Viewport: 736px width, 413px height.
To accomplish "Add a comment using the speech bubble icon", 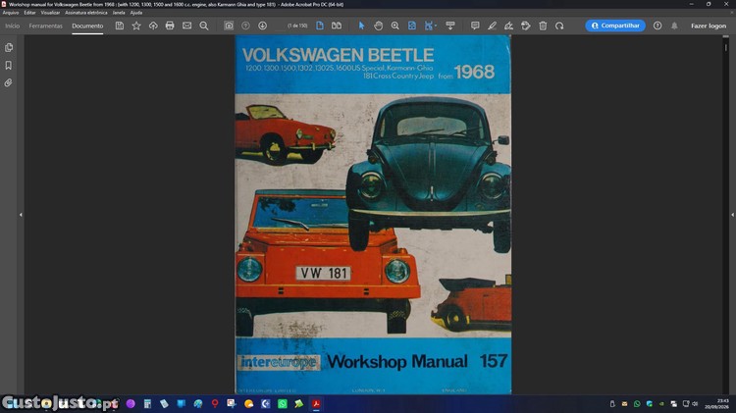I will (x=475, y=26).
